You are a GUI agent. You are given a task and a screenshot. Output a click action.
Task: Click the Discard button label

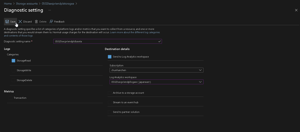[27, 22]
